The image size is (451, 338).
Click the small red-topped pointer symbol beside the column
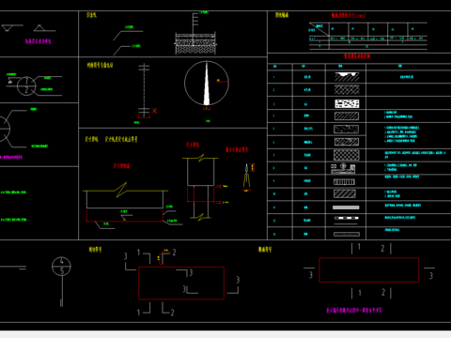click(247, 177)
